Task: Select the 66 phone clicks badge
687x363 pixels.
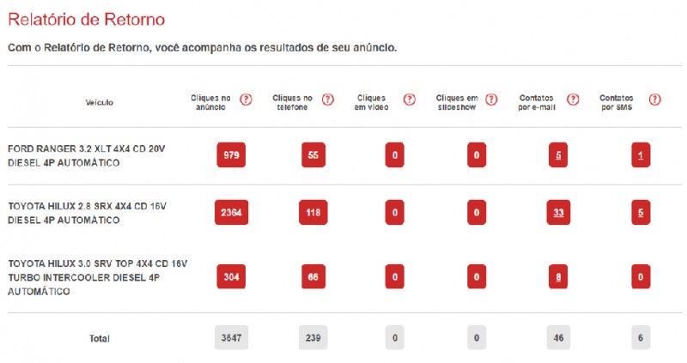Action: 313,276
